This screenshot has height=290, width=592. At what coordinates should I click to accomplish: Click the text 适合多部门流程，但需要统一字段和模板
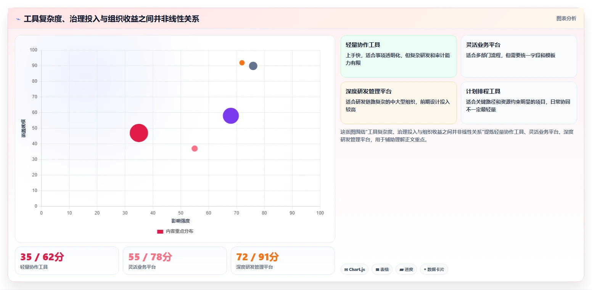511,55
